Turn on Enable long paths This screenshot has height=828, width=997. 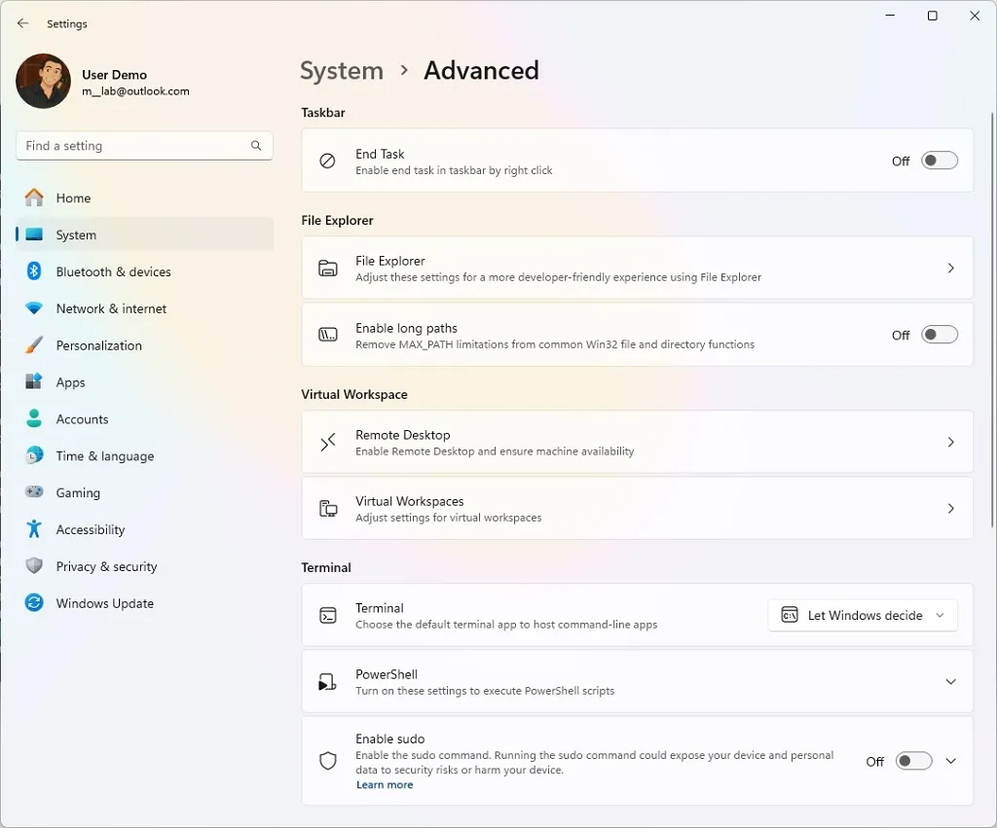click(x=938, y=334)
